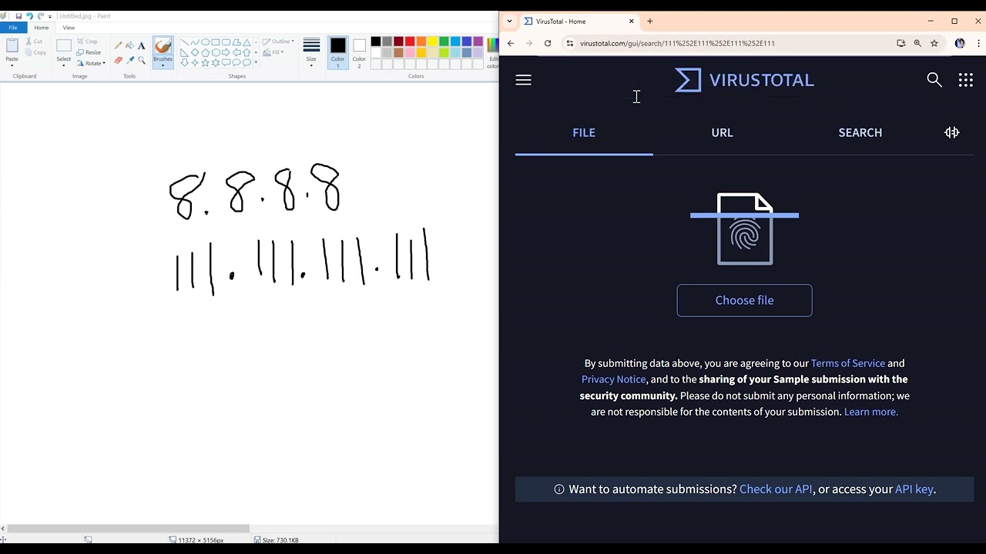The height and width of the screenshot is (554, 986).
Task: Open the Privacy Notice link
Action: [x=613, y=379]
